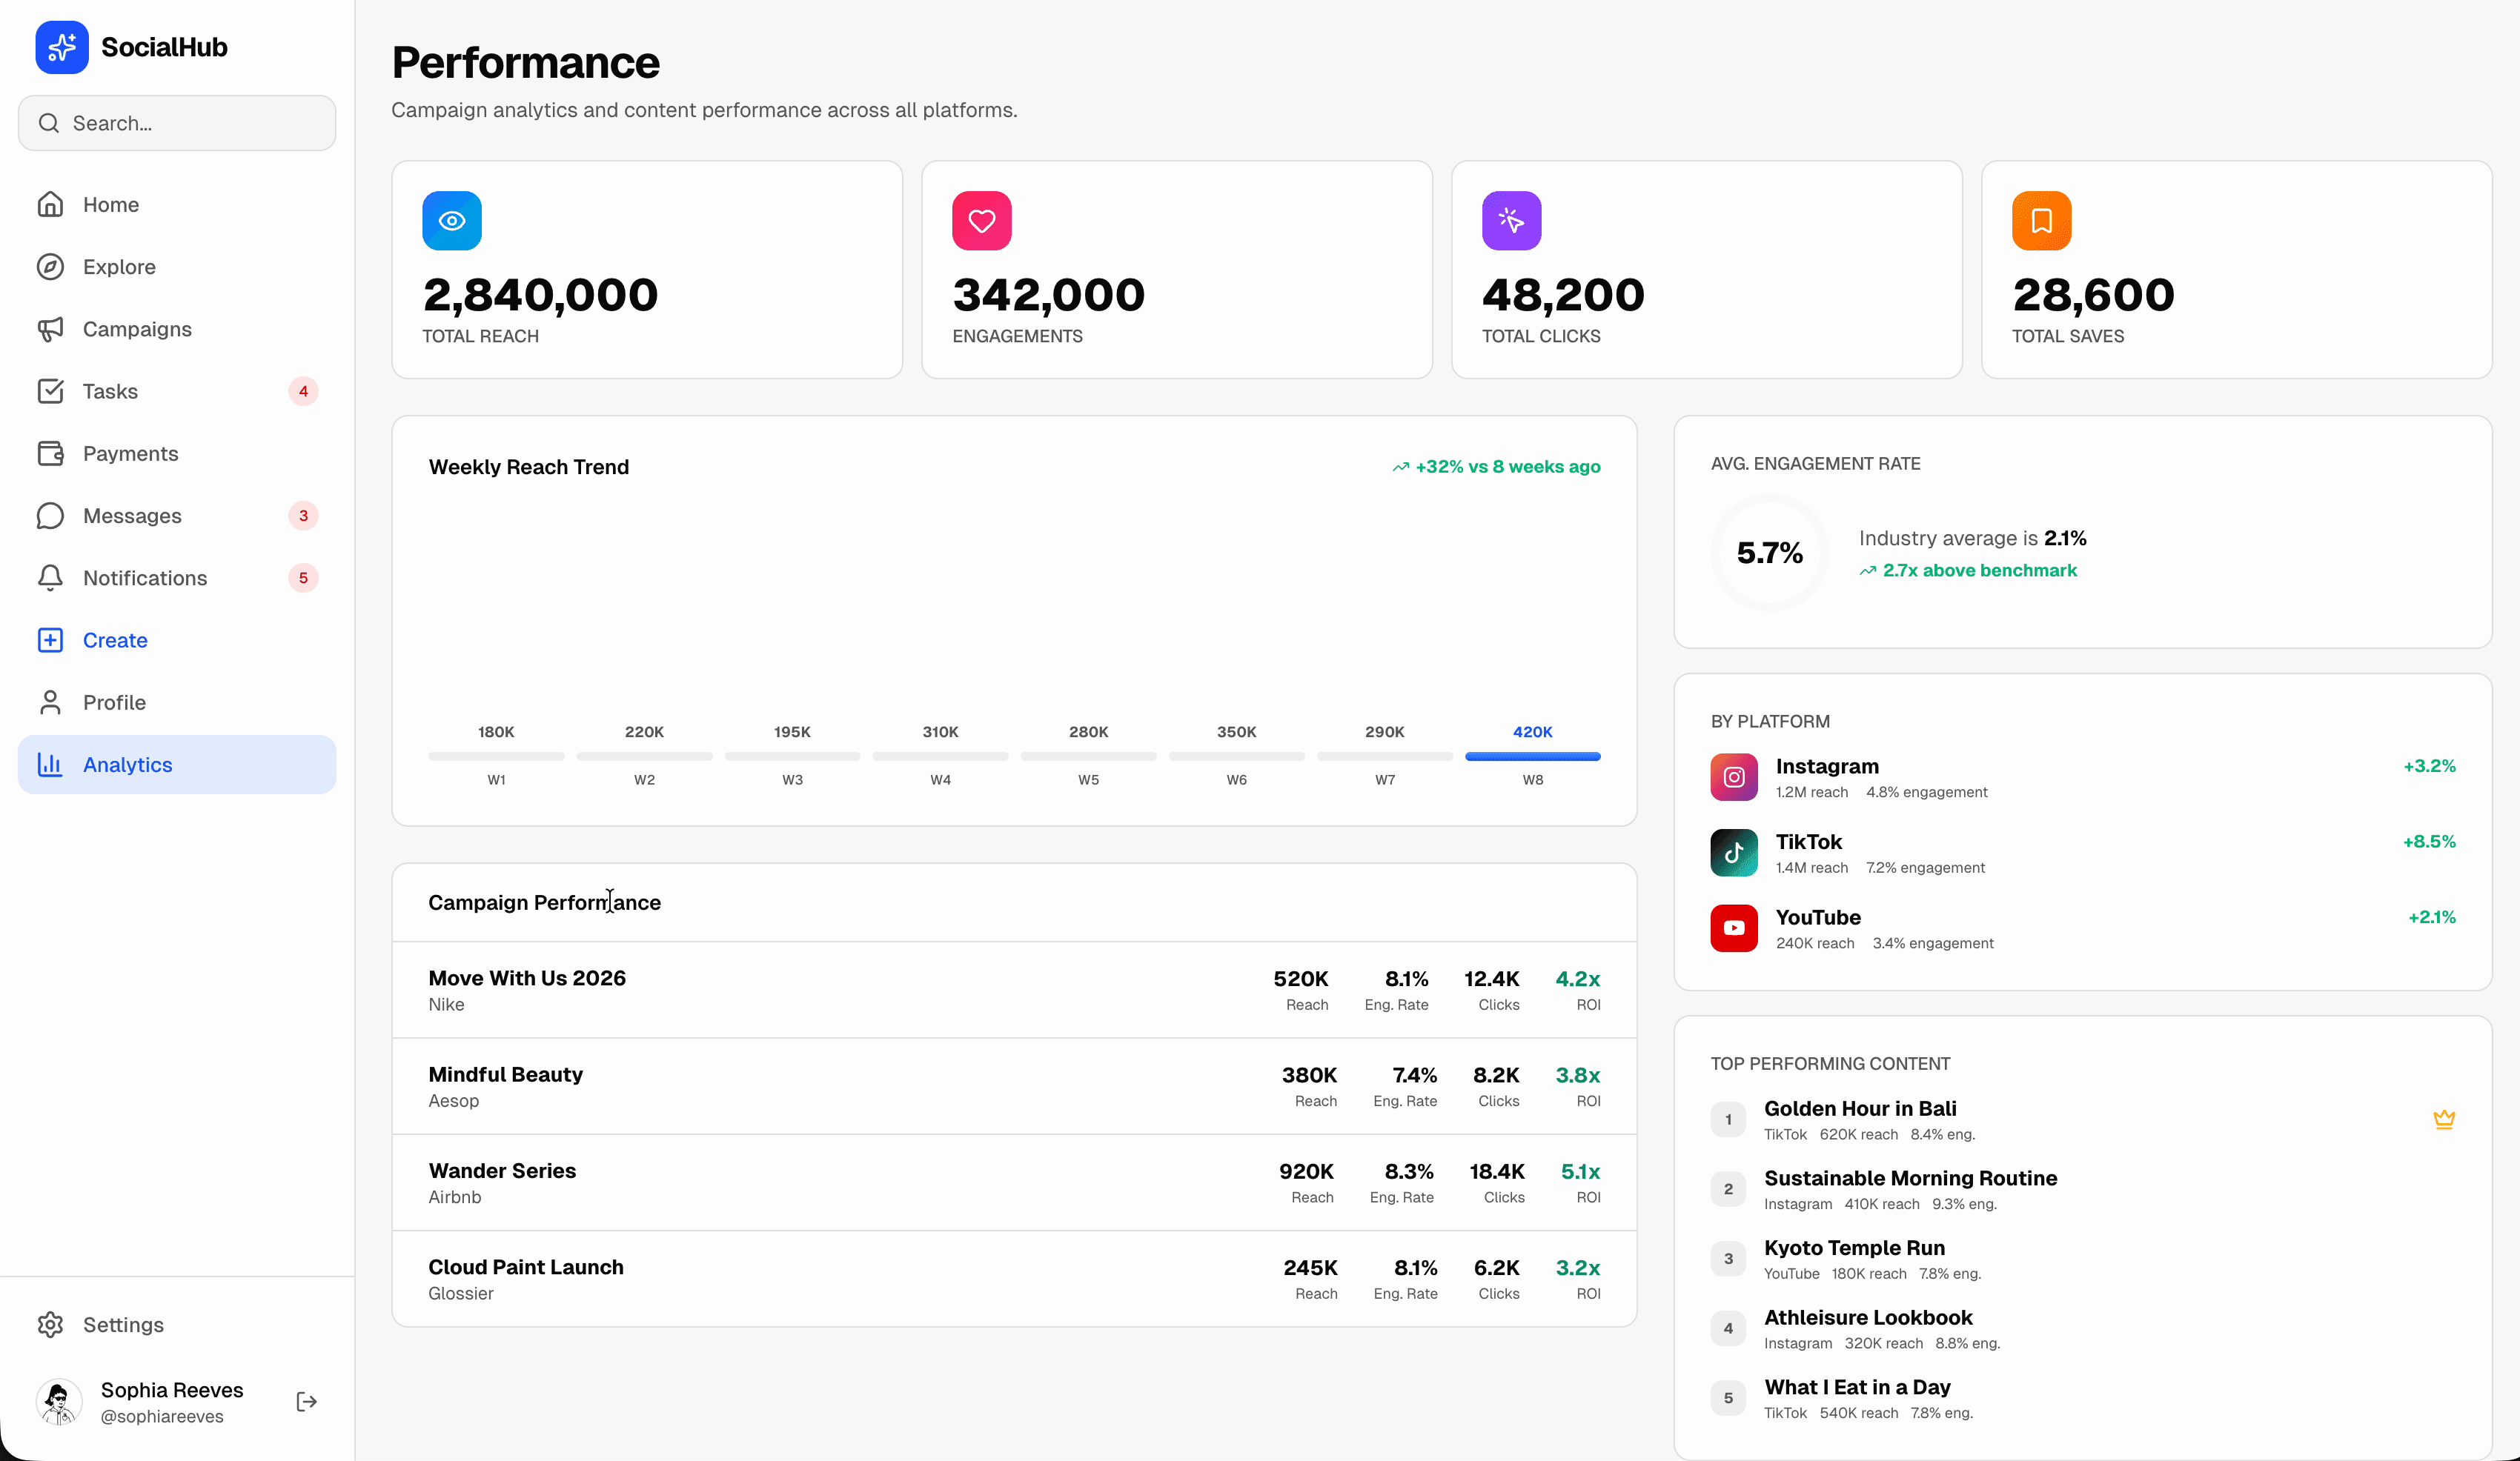Click the W8 reach bar in the chart
This screenshot has height=1461, width=2520.
pyautogui.click(x=1532, y=756)
